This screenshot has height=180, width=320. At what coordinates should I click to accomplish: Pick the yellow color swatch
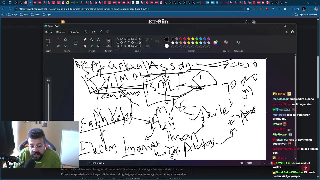point(193,39)
